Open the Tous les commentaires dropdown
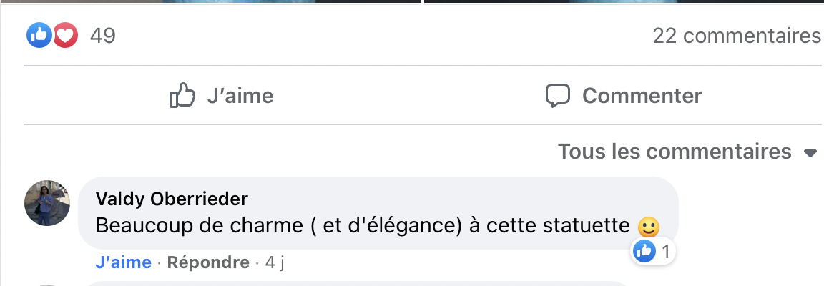Screen dimensions: 824x286 point(675,152)
